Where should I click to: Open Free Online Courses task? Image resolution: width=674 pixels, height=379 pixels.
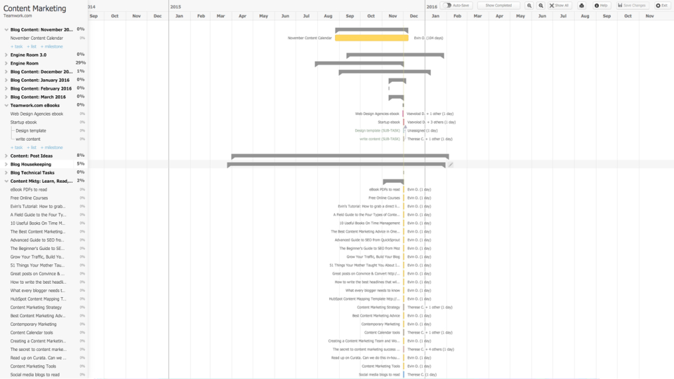[29, 198]
